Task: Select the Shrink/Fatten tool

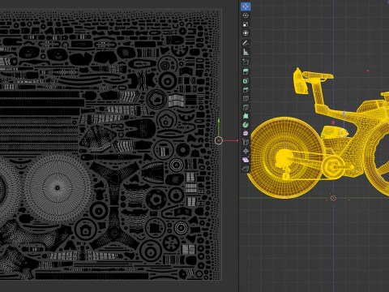Action: click(246, 151)
